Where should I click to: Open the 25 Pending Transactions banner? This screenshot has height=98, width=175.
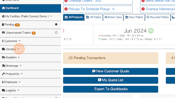111,58
